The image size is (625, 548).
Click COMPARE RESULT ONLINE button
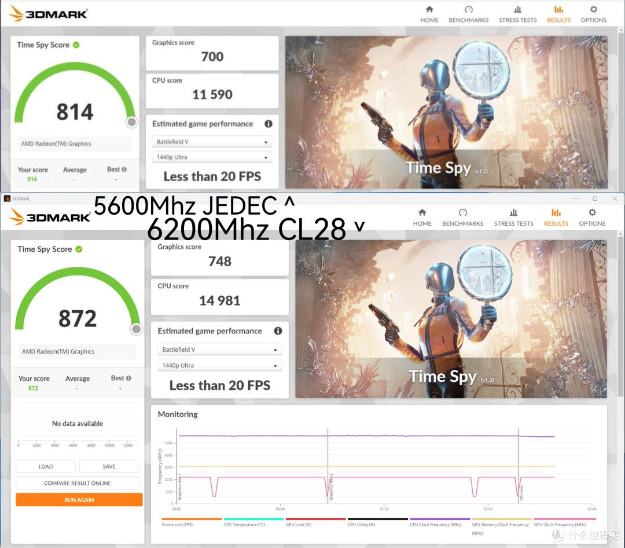point(78,483)
